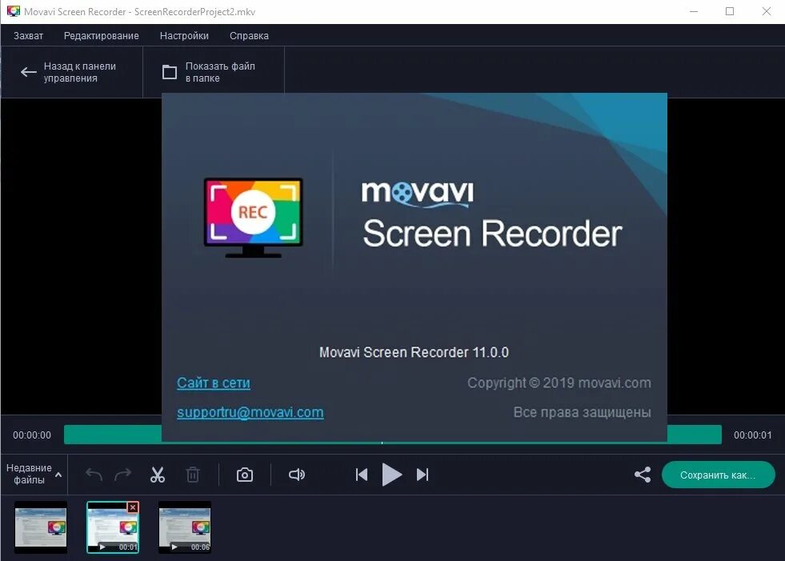Maximize the Movavi Screen Recorder window
The image size is (785, 561).
point(730,11)
